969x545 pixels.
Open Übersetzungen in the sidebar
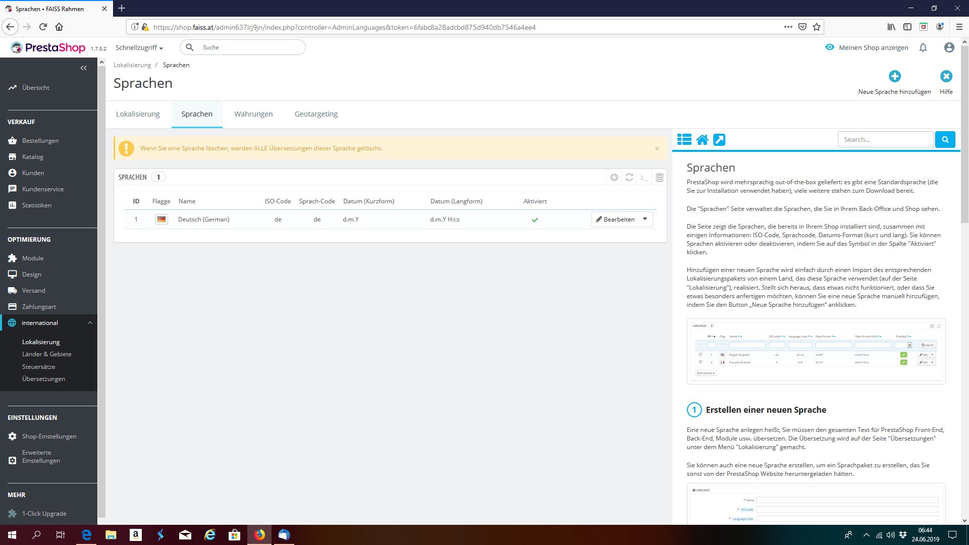coord(43,379)
